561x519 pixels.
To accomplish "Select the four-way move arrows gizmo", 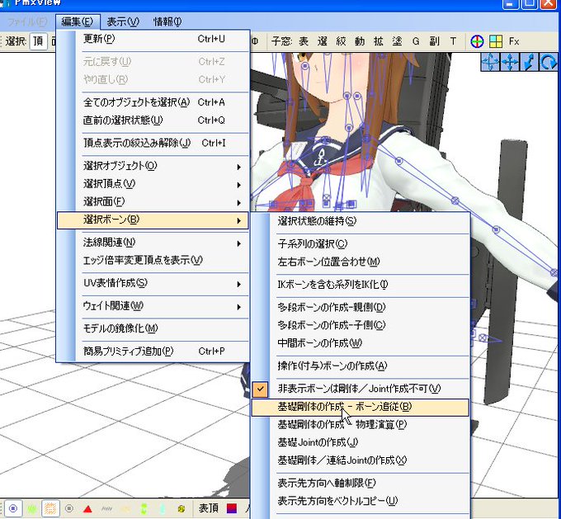I will coord(510,62).
